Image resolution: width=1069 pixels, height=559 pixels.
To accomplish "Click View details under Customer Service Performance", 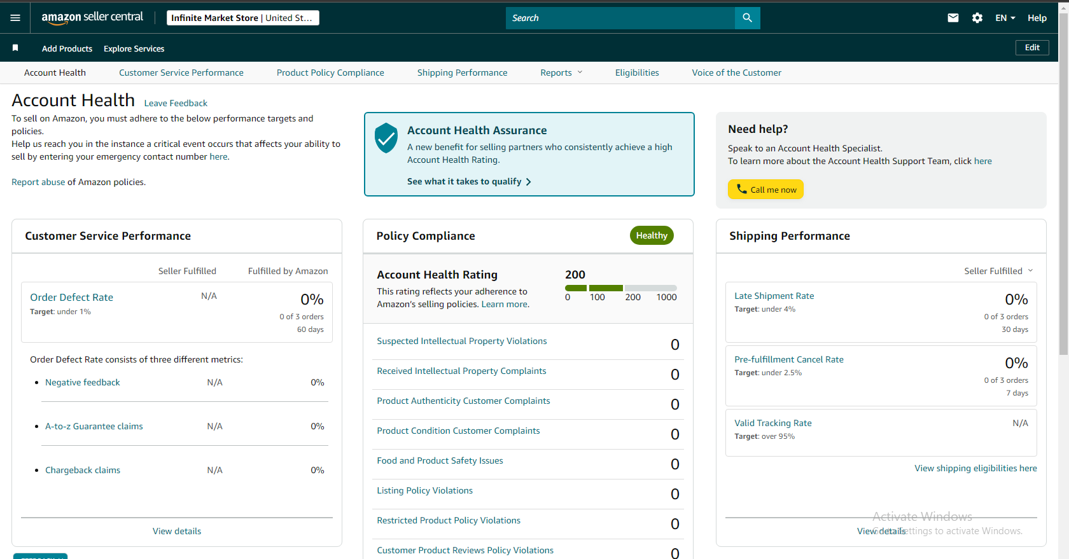I will [177, 531].
